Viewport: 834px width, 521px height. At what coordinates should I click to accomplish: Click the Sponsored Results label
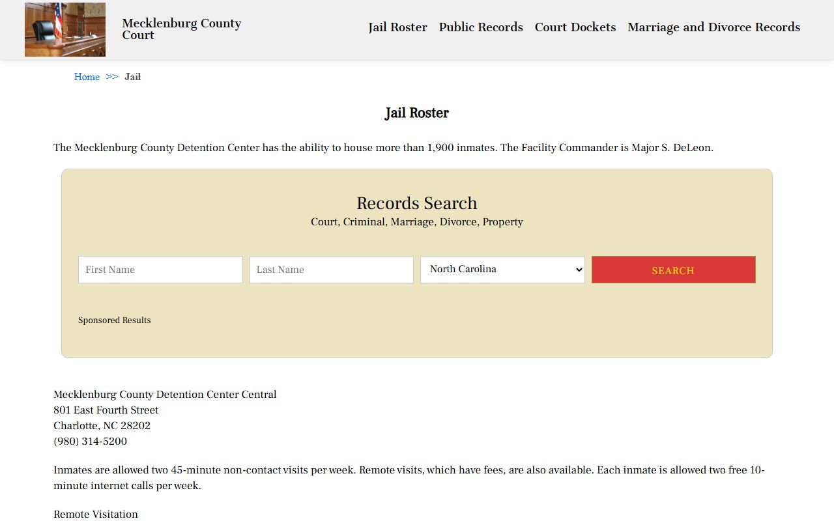click(x=115, y=320)
